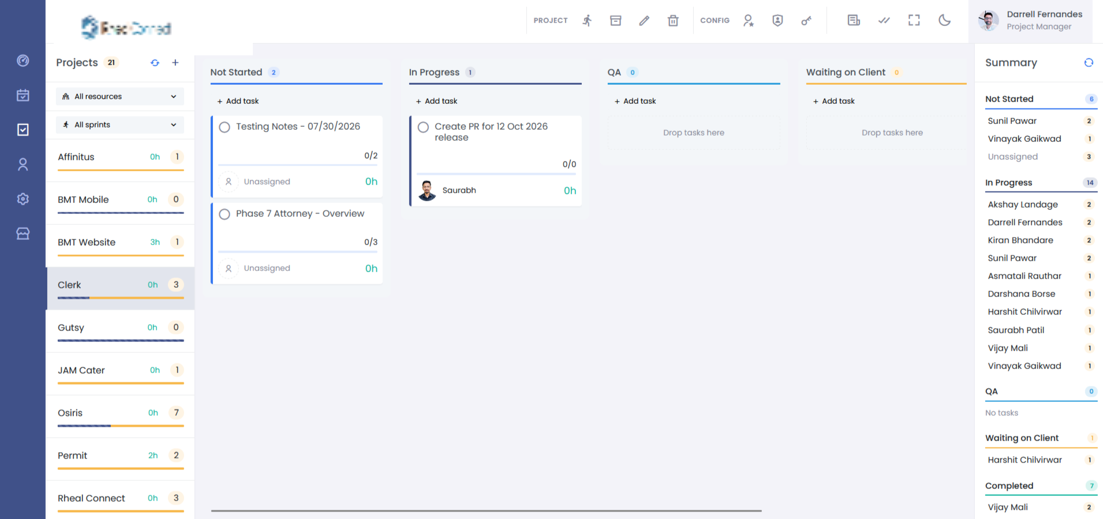Screen dimensions: 1103x519
Task: Select the Clerk project
Action: [x=121, y=288]
